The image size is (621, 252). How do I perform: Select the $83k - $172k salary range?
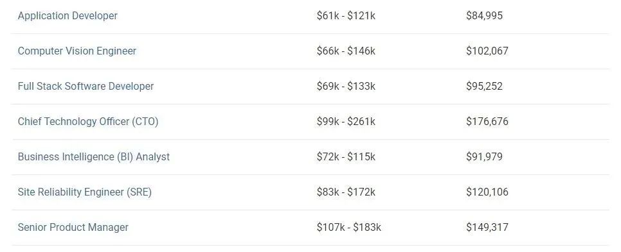[346, 192]
